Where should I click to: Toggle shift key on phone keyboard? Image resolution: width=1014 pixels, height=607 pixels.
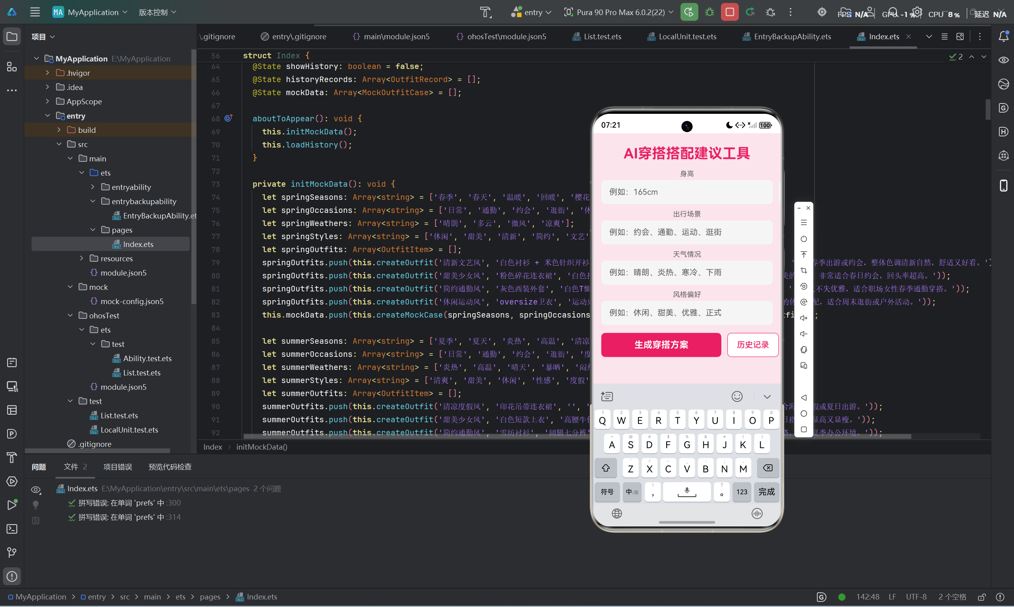[x=606, y=468]
